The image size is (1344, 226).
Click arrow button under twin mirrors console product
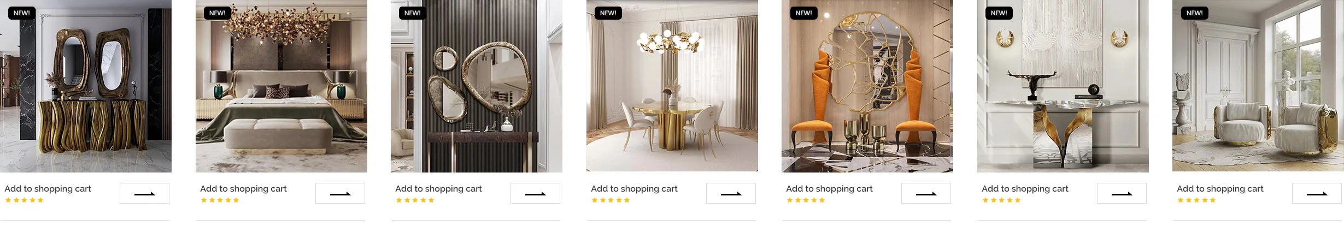tap(144, 193)
